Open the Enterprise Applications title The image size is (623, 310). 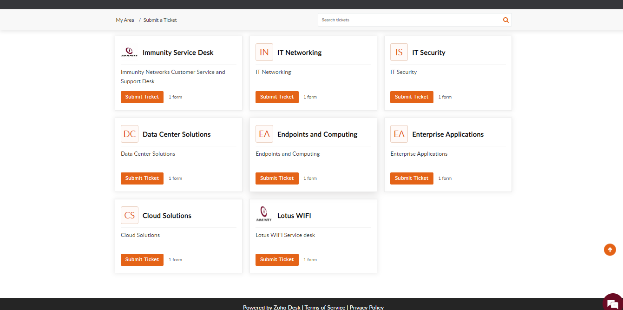coord(448,134)
